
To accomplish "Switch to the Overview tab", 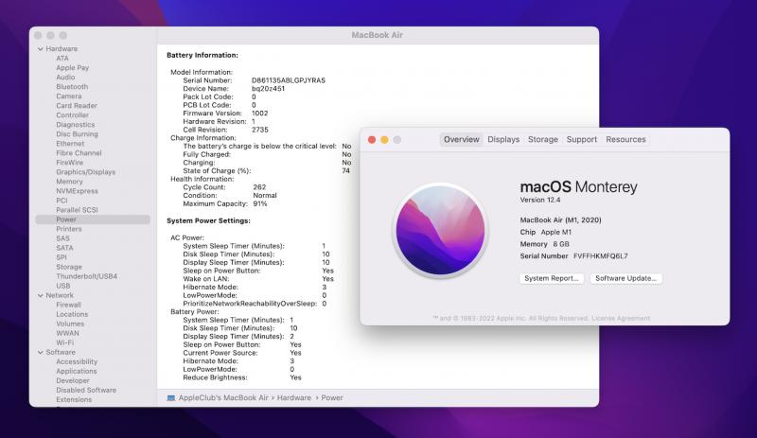I will (461, 139).
